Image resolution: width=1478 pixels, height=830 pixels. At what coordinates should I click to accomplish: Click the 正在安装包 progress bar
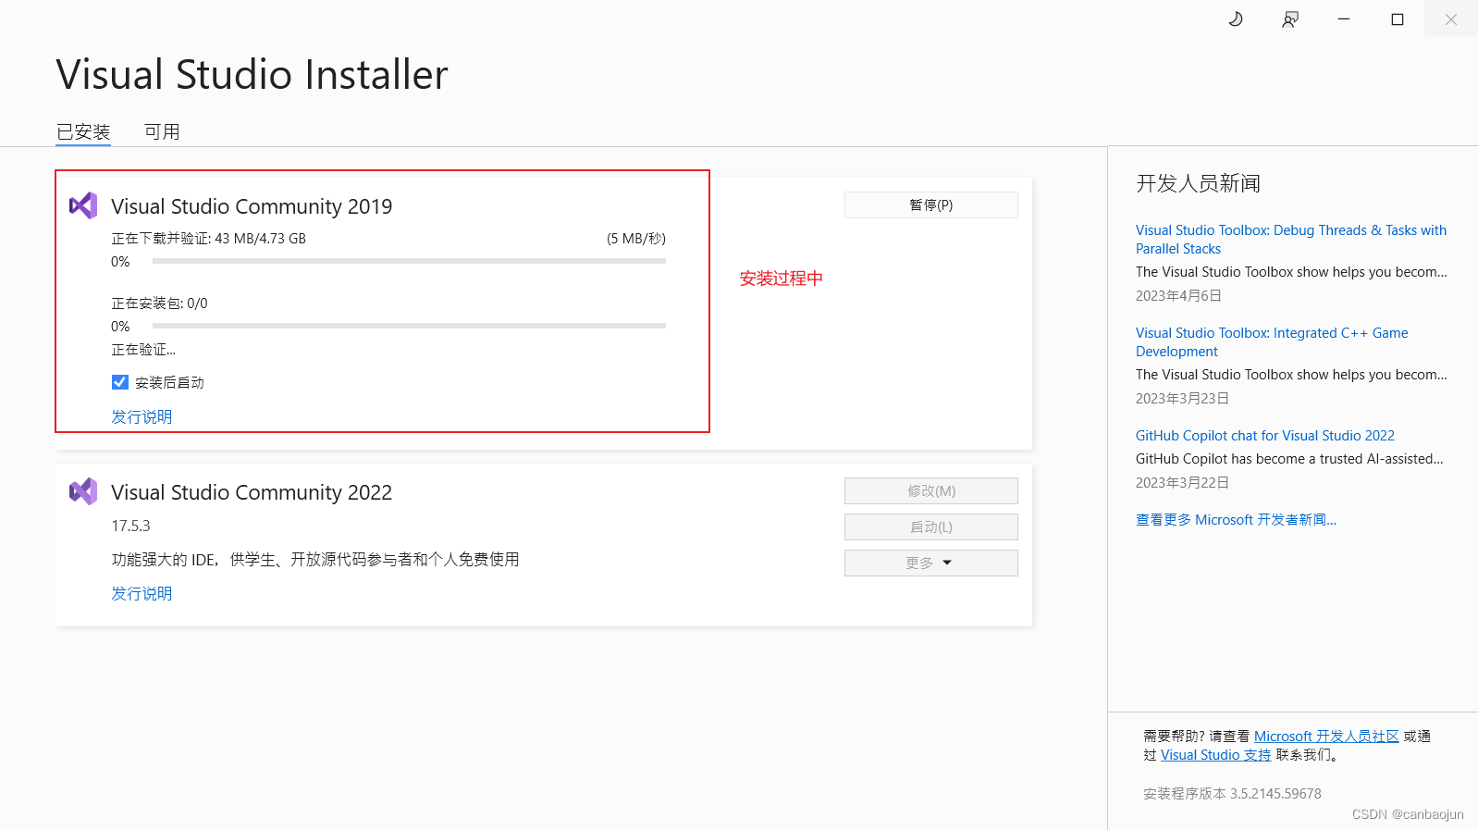(x=409, y=326)
